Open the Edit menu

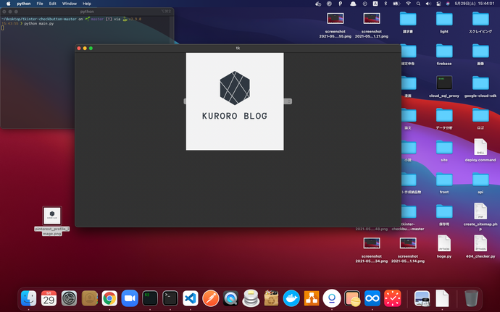click(53, 4)
